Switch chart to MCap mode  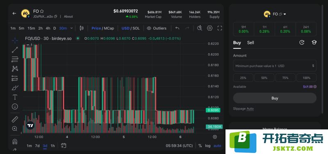tap(109, 28)
